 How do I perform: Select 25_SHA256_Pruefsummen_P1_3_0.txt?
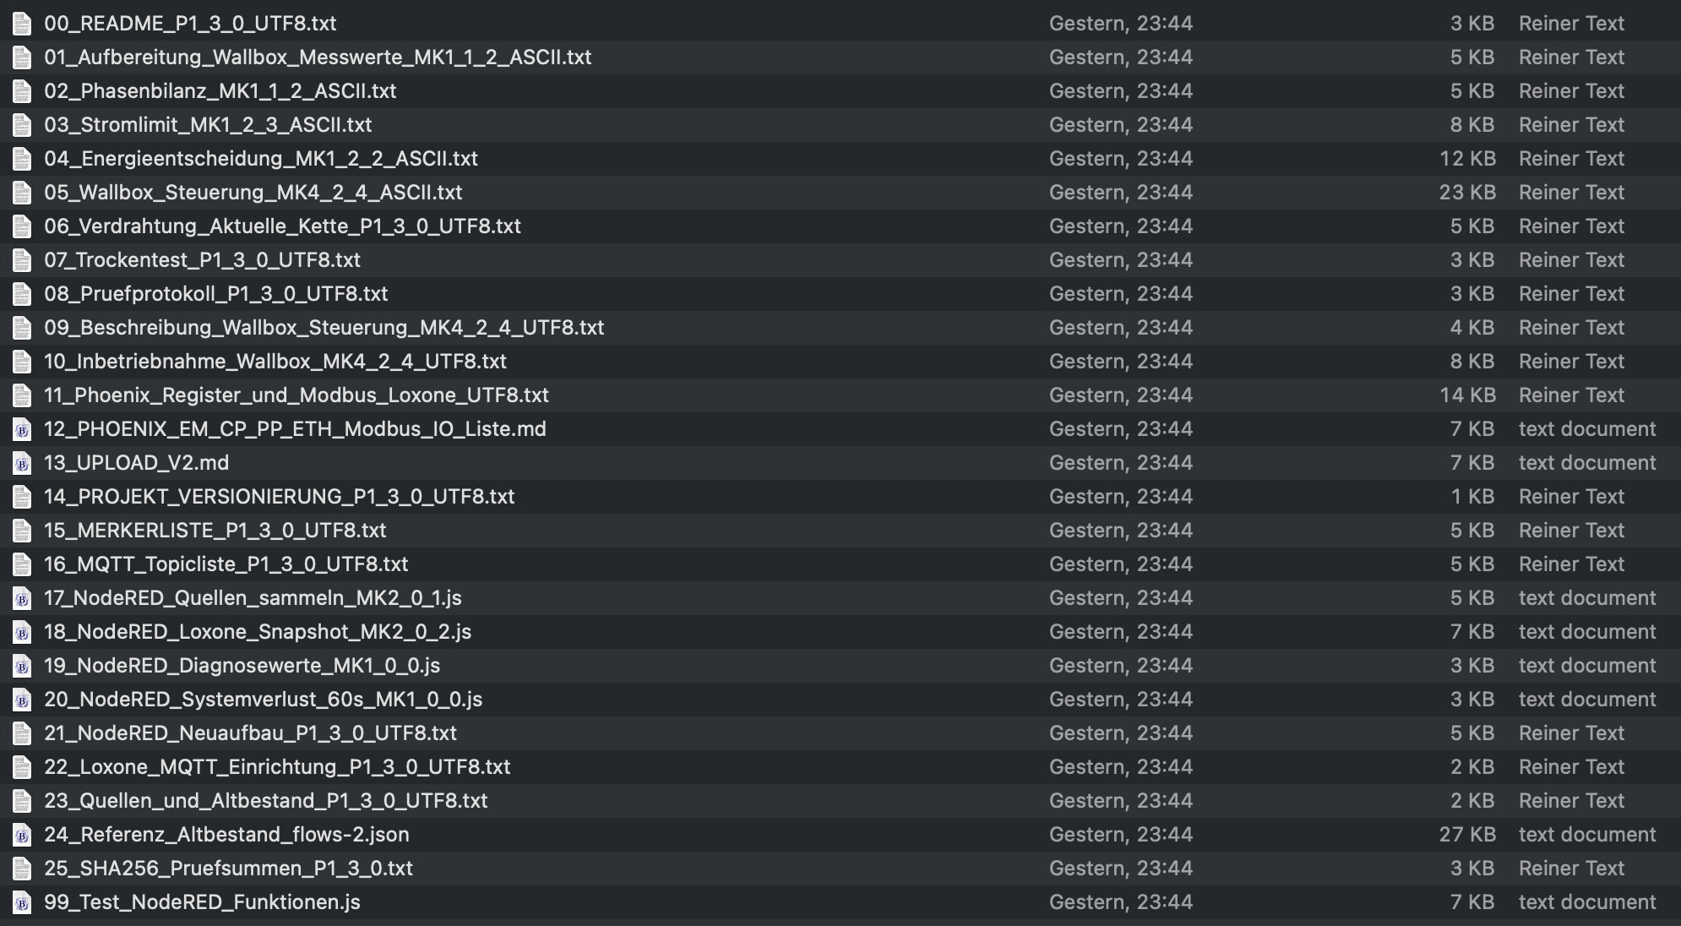(840, 869)
